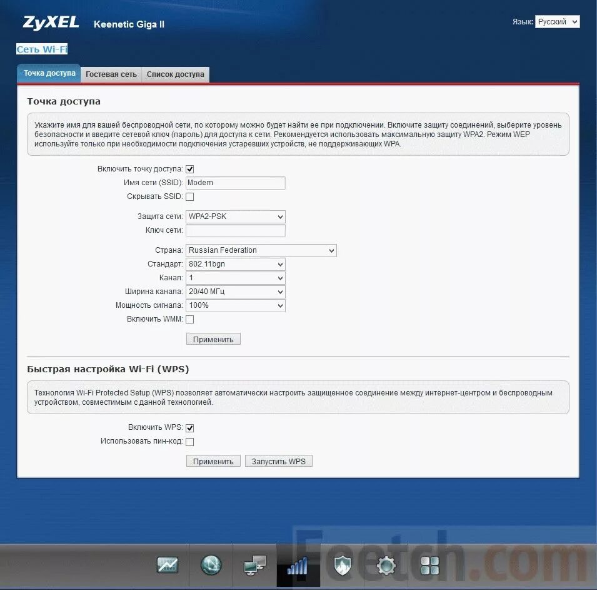597x590 pixels.
Task: Open the Wi-Fi signal bars icon
Action: [x=298, y=565]
